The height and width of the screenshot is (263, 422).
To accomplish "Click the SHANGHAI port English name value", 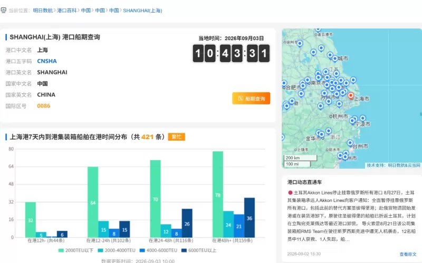I will (52, 72).
